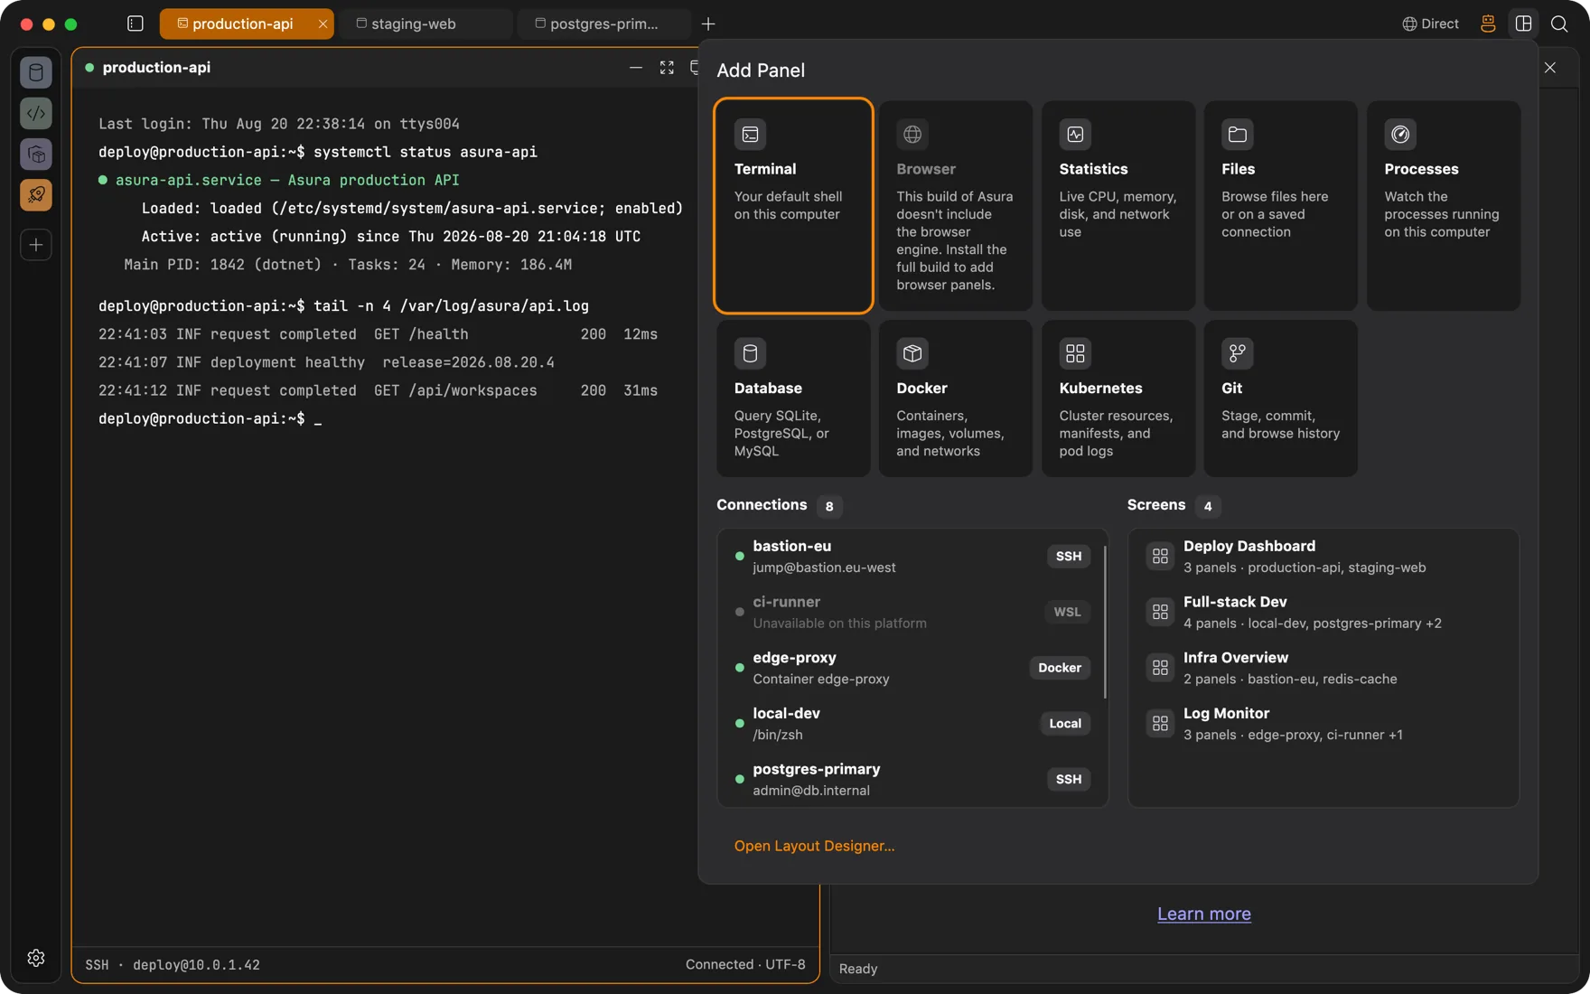Image resolution: width=1590 pixels, height=994 pixels.
Task: Open the Log Monitor screen
Action: [1323, 724]
